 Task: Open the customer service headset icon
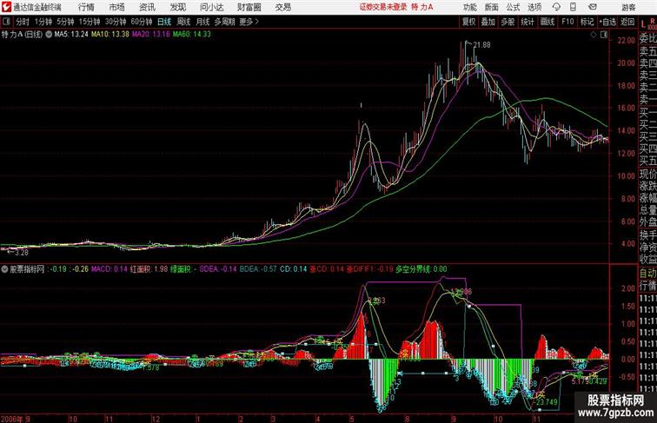556,7
